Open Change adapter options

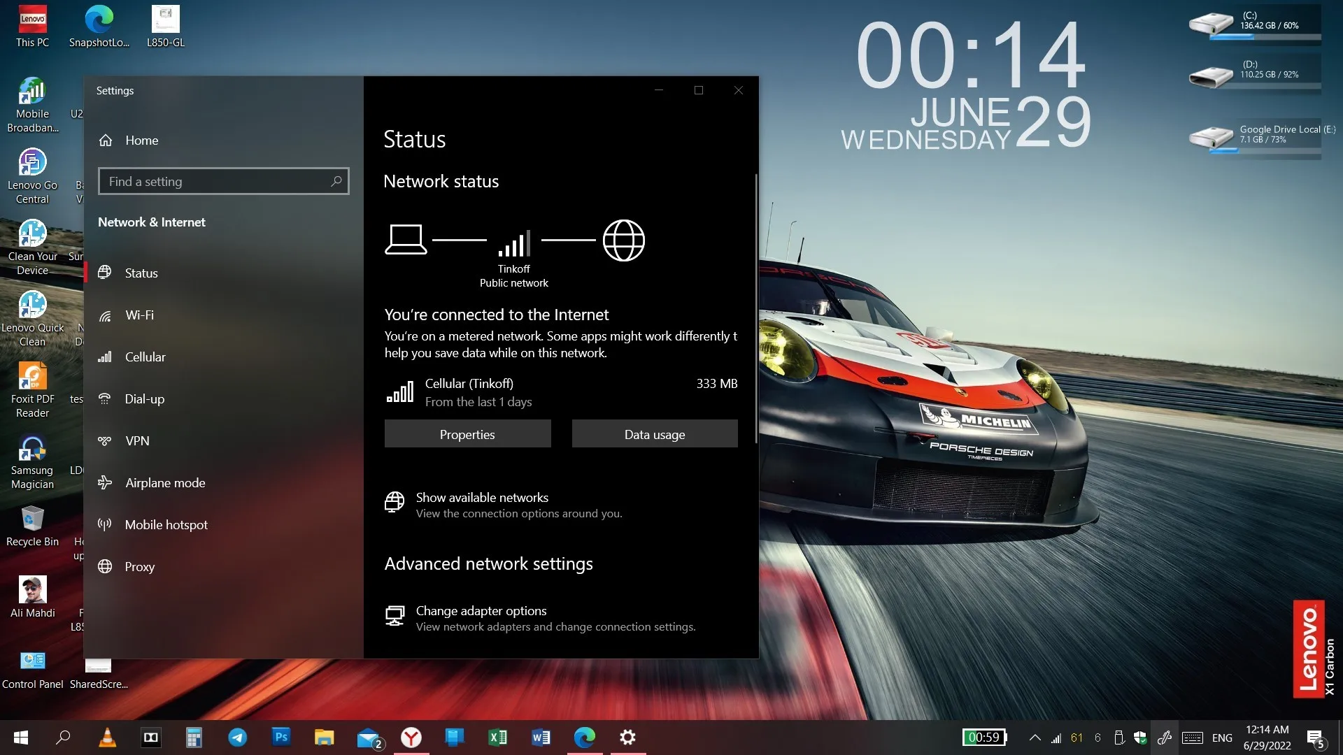481,611
